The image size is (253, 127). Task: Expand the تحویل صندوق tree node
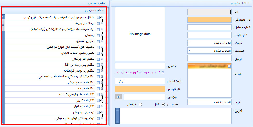(102, 41)
